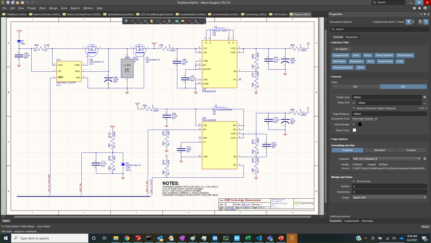Screen dimensions: 431x243
Task: Switch units to mm
Action: coord(355,87)
